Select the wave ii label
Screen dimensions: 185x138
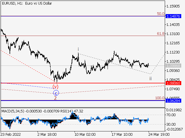150,78
